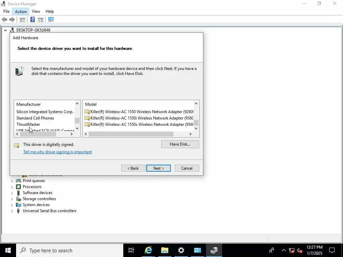This screenshot has height=257, width=343.
Task: Select Silicon Integrated Systems Corp. manufacturer
Action: (45, 112)
